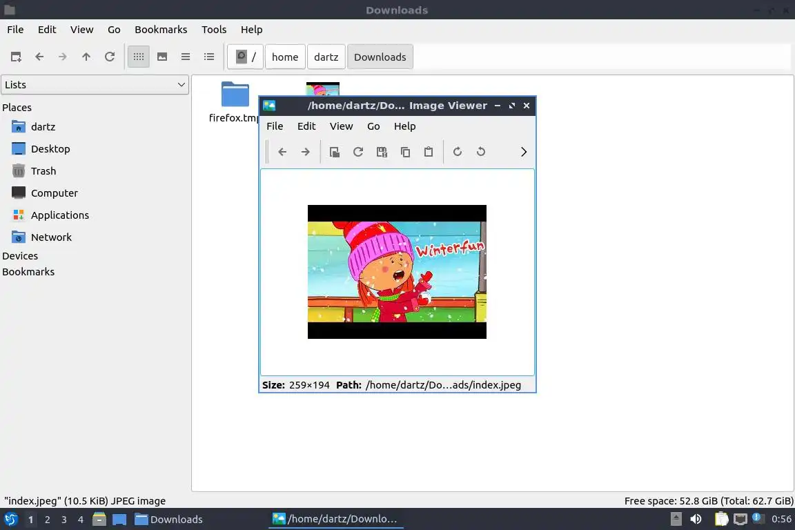
Task: Go up to the parent folder
Action: 86,57
